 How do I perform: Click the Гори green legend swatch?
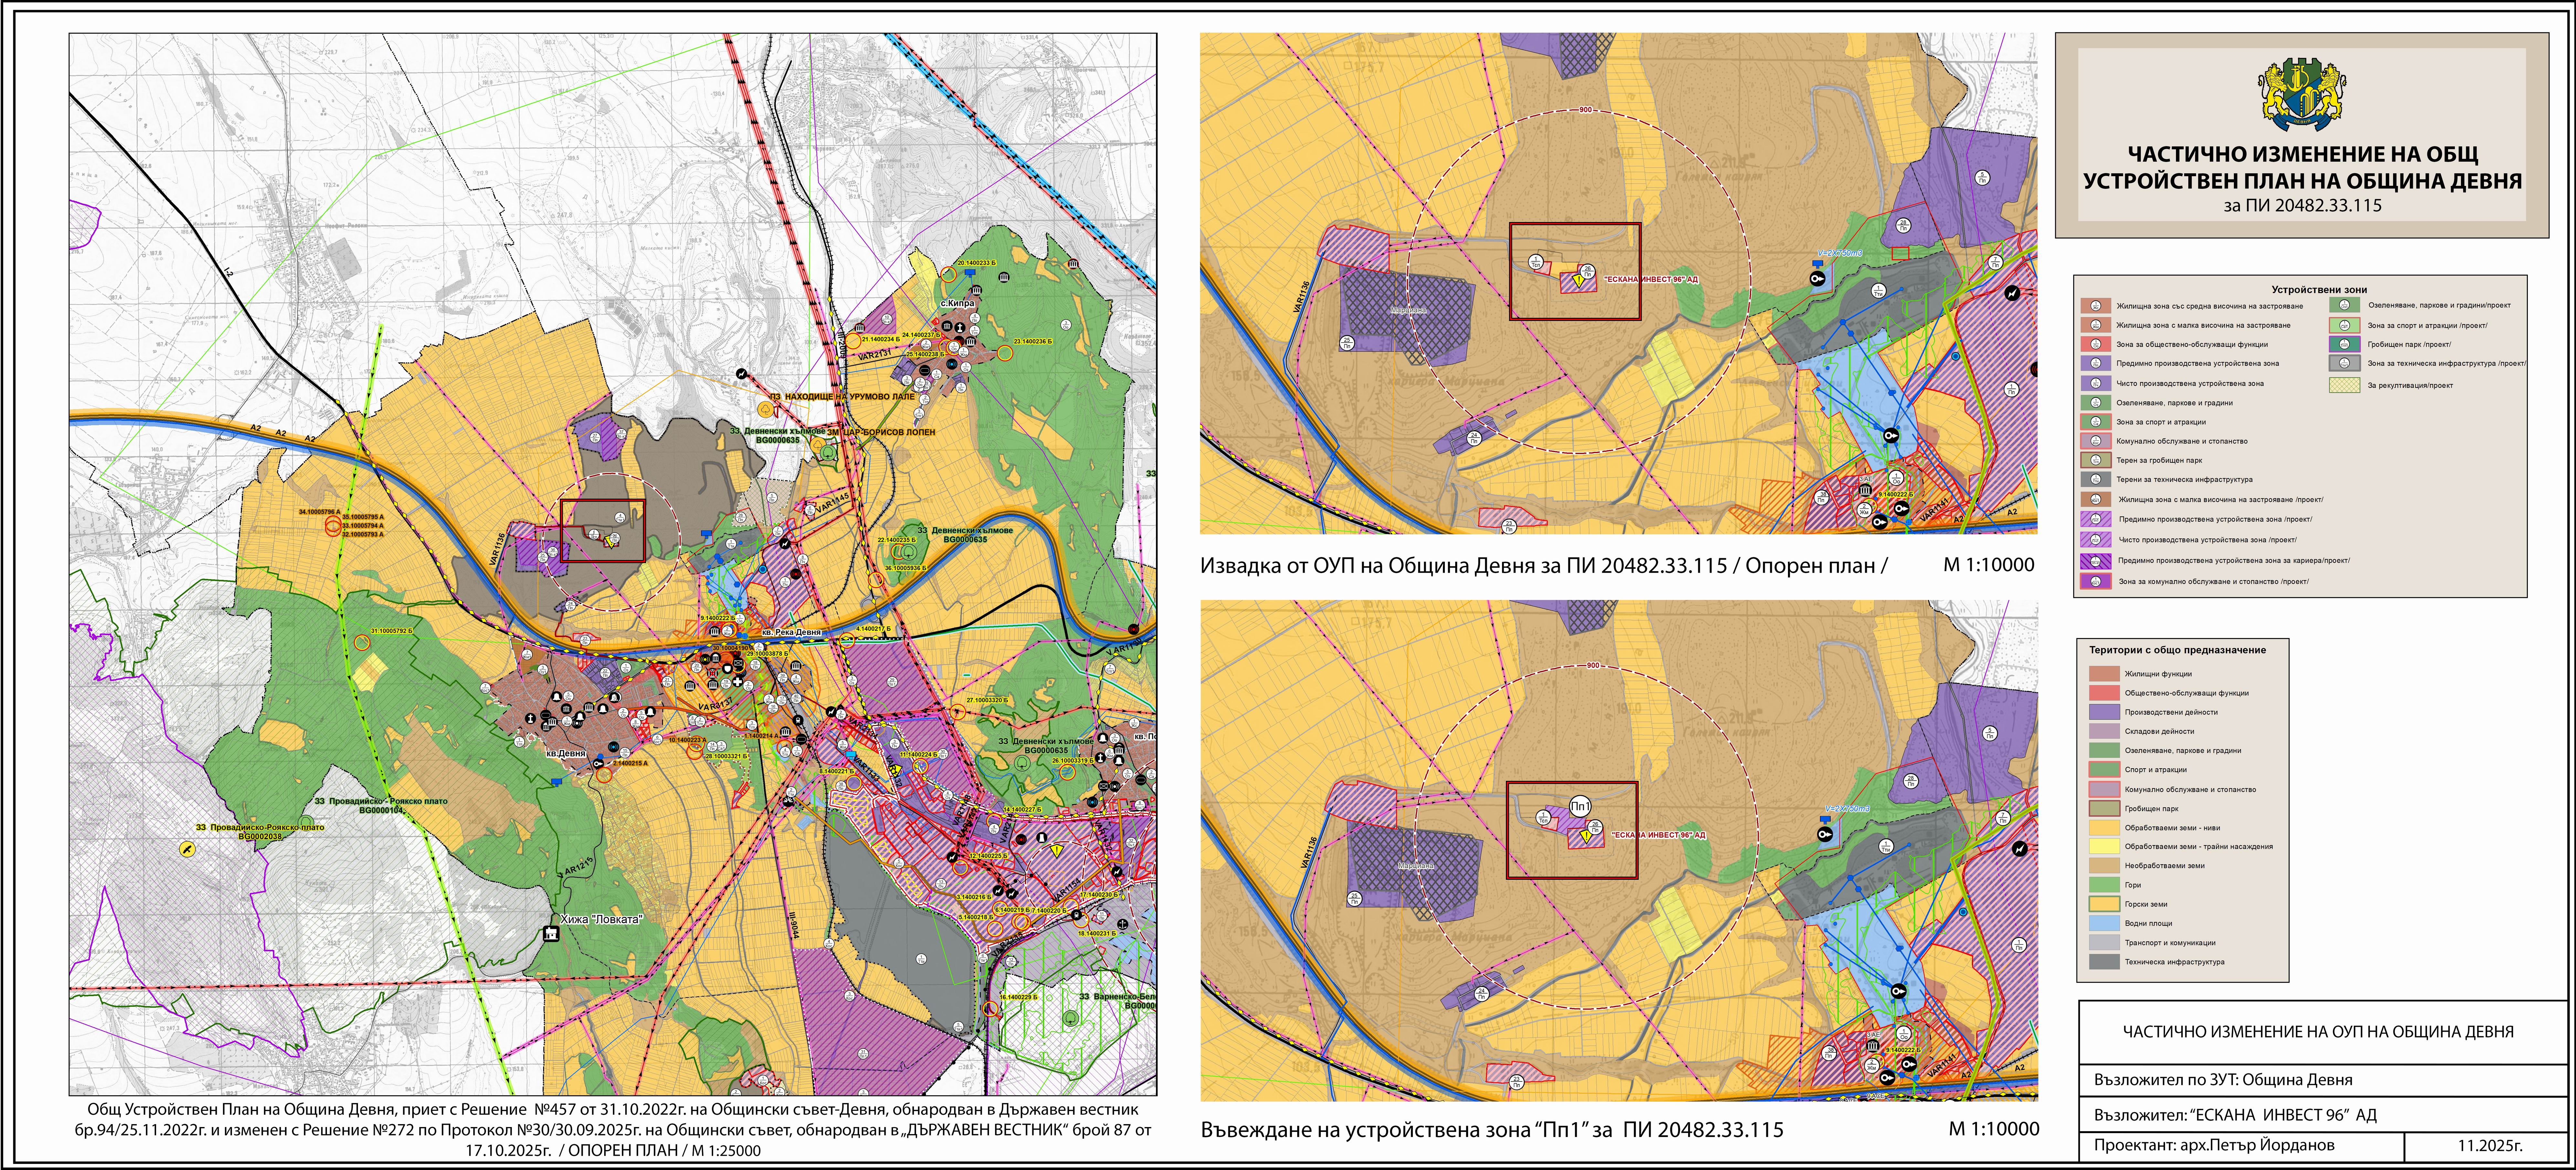click(x=2105, y=885)
